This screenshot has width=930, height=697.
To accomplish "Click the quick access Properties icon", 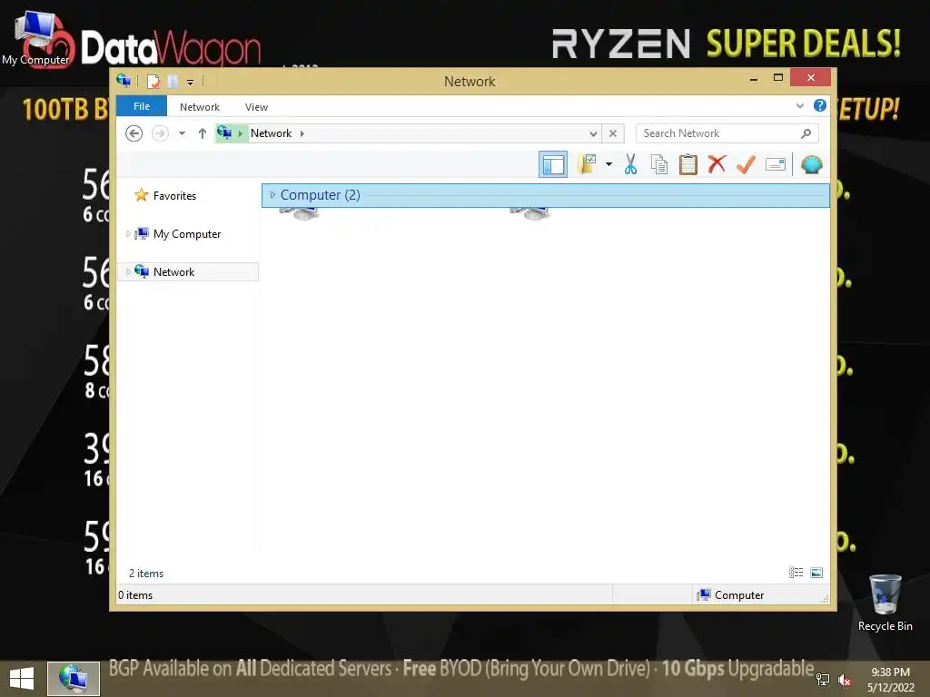I will click(153, 81).
